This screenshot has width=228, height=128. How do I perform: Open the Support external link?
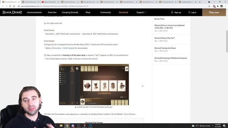click(141, 12)
